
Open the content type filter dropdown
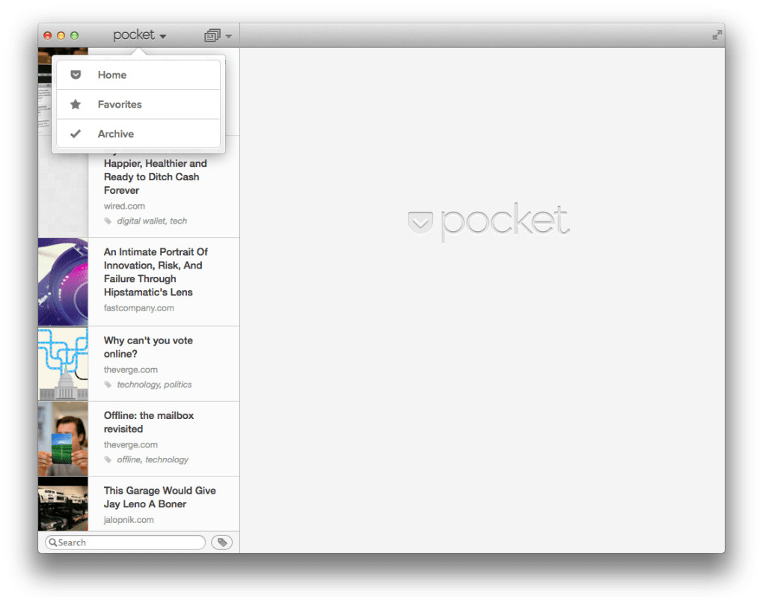point(218,35)
